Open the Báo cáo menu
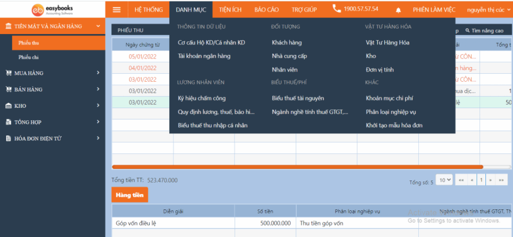Image resolution: width=513 pixels, height=237 pixels. [267, 10]
